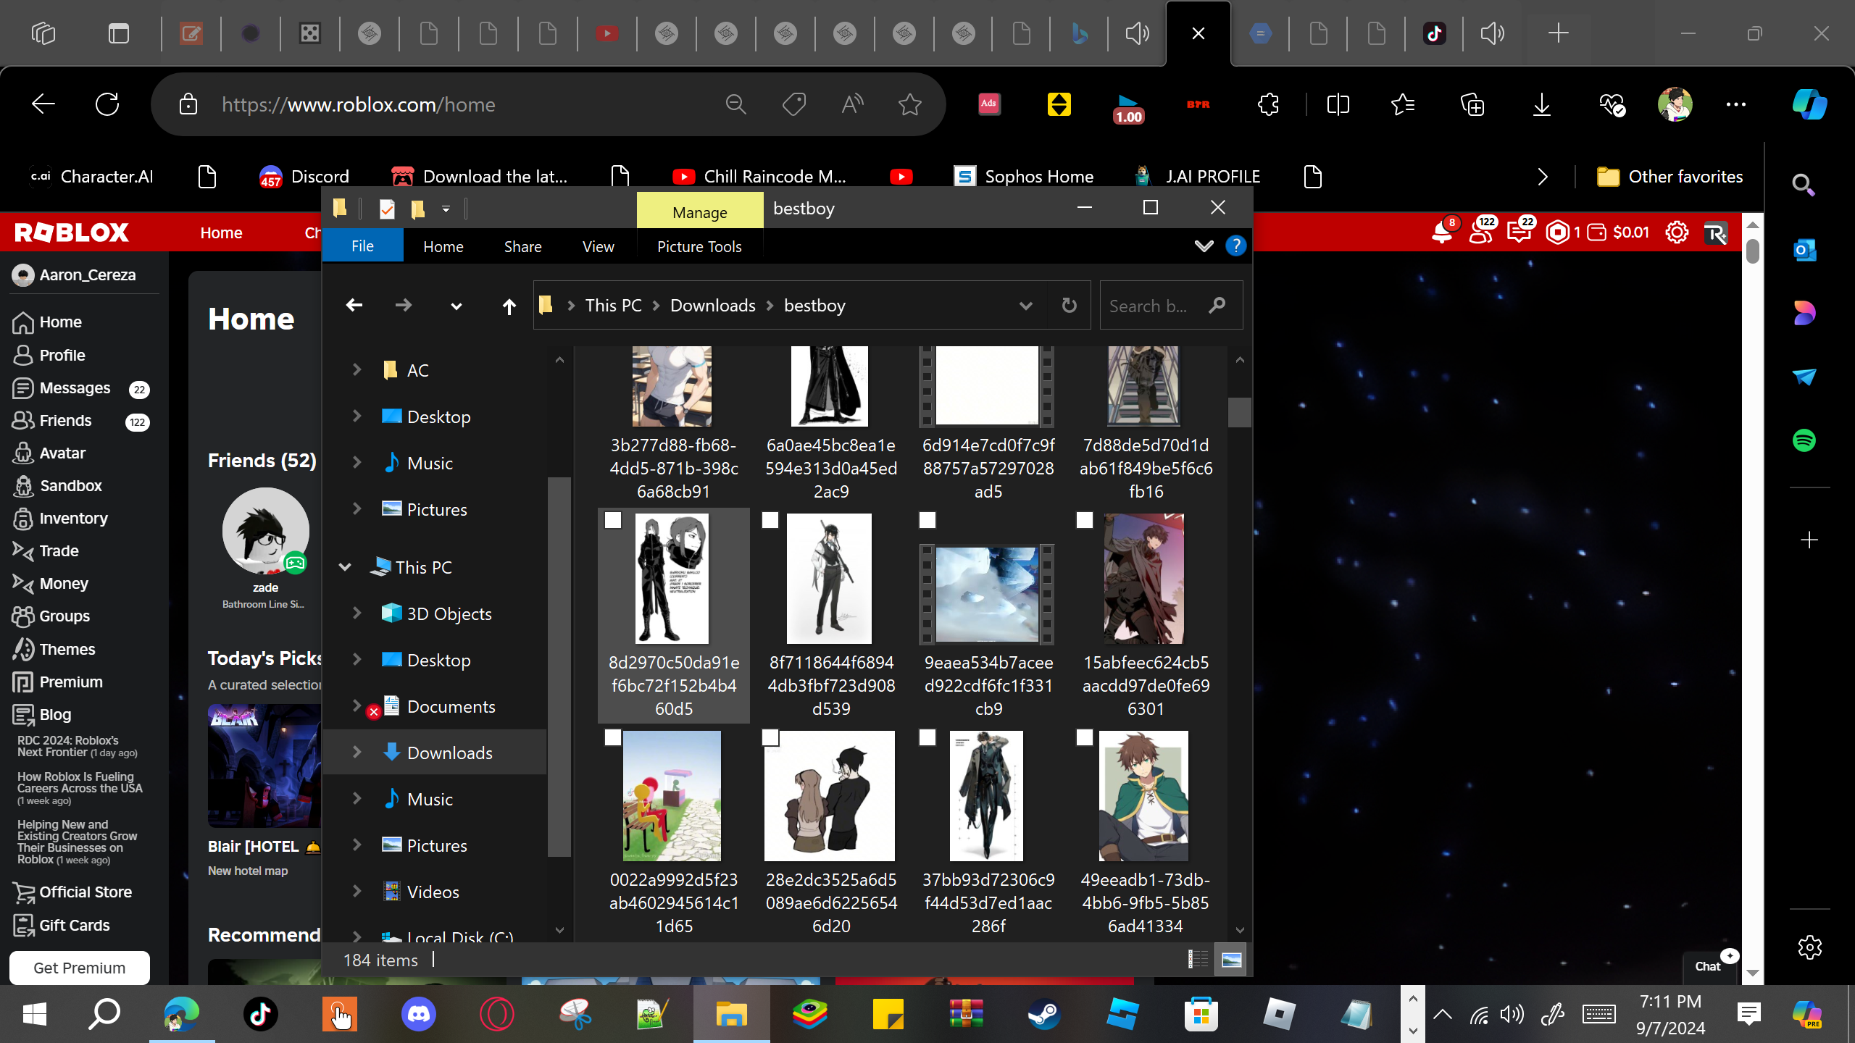Click the file list vertical scrollbar thumb
Viewport: 1855px width, 1043px height.
[1239, 412]
